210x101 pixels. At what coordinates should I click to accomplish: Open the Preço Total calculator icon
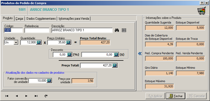[115, 65]
